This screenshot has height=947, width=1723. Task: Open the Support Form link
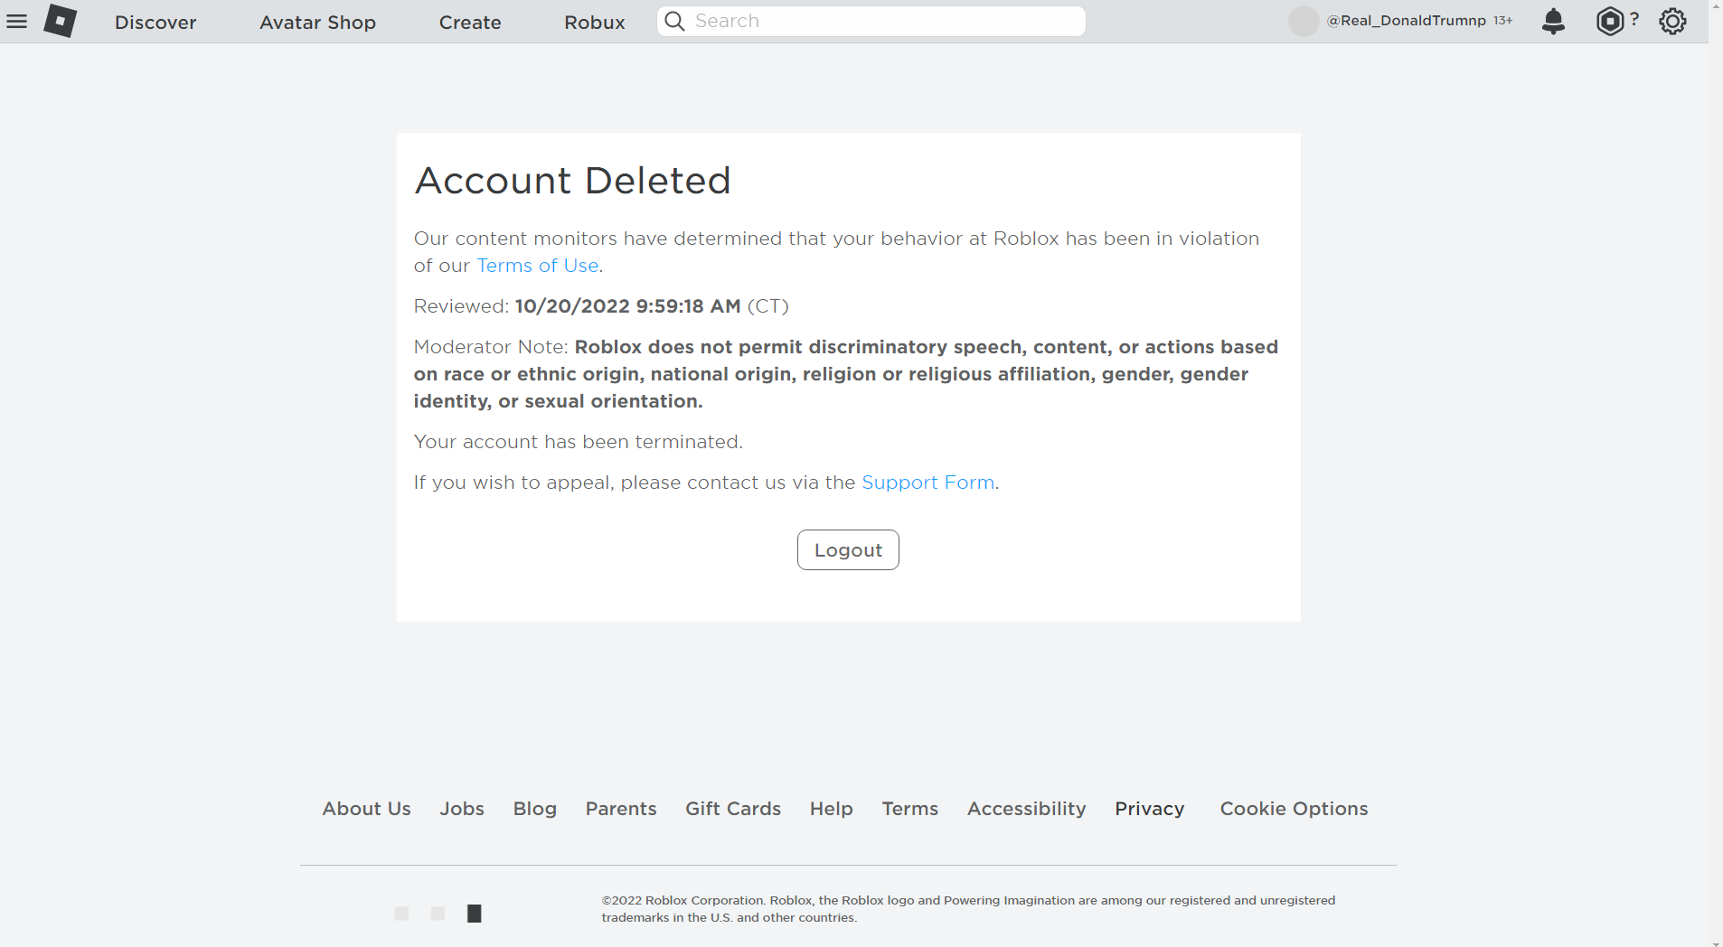click(x=927, y=483)
